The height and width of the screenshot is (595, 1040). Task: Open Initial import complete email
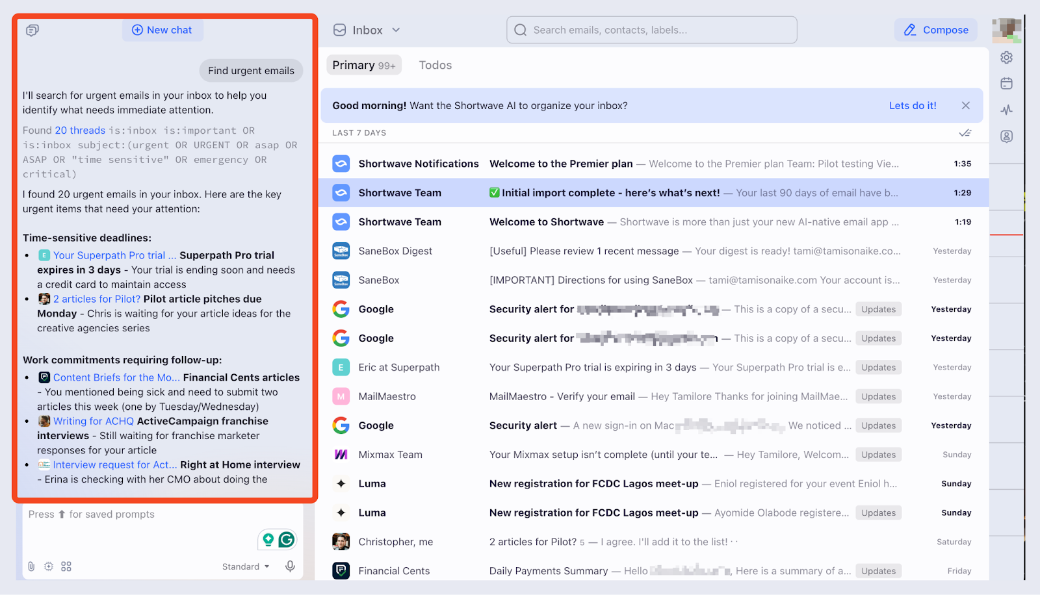tap(654, 193)
